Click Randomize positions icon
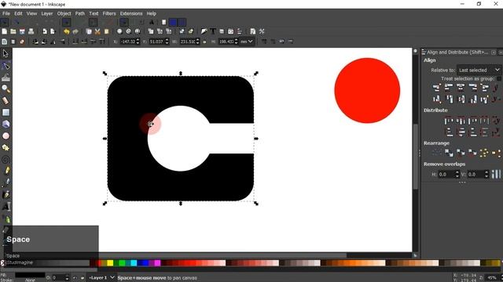Image resolution: width=503 pixels, height=282 pixels. point(484,153)
